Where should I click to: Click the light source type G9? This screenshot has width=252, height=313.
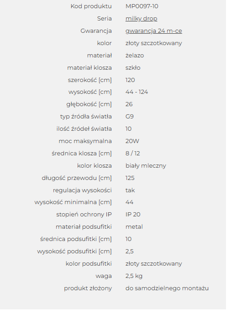pyautogui.click(x=129, y=117)
